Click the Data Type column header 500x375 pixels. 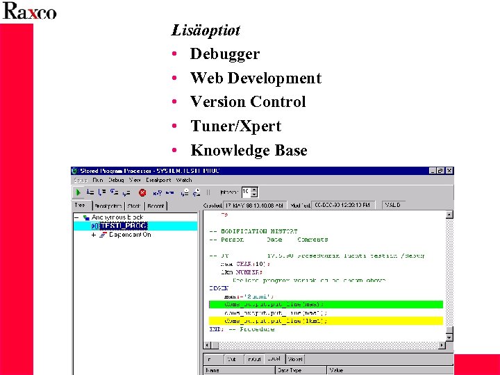pyautogui.click(x=301, y=370)
